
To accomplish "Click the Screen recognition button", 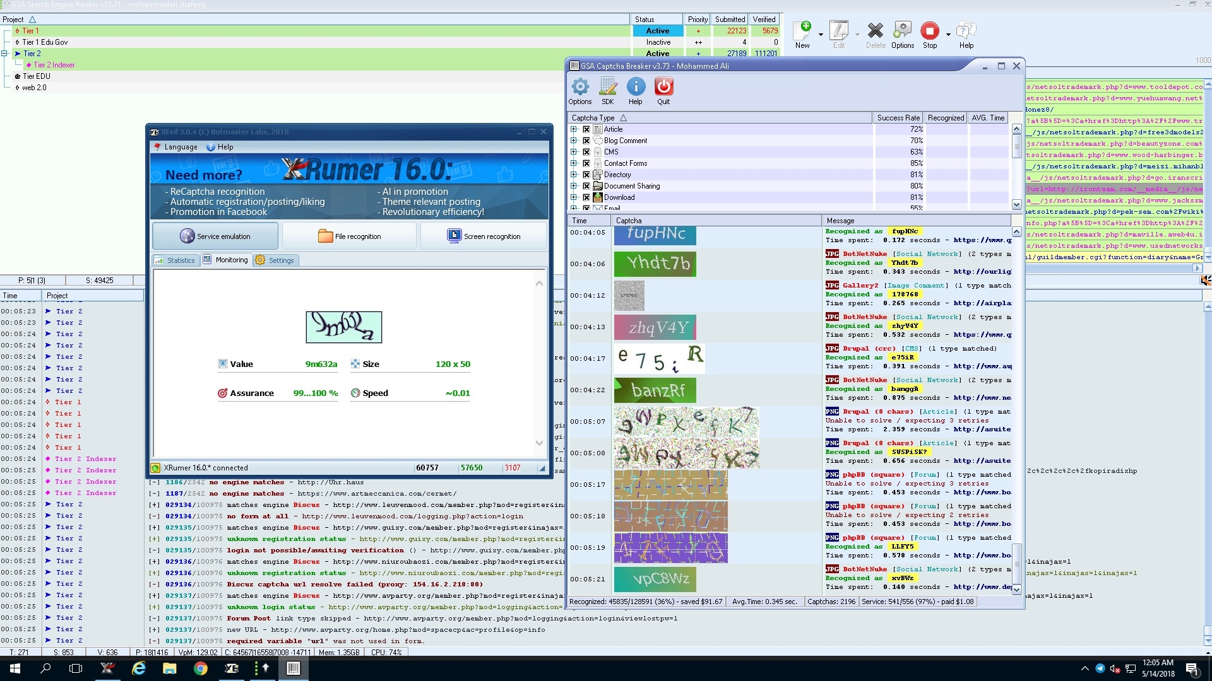I will click(x=484, y=236).
